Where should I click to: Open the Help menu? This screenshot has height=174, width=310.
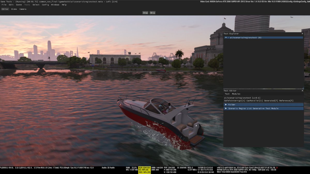click(x=64, y=5)
